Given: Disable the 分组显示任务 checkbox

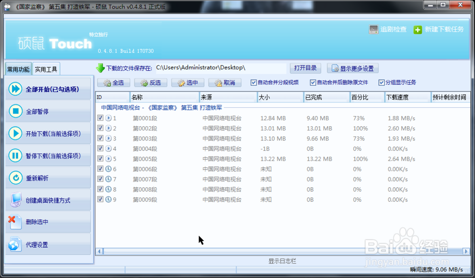Looking at the screenshot, I should (382, 82).
